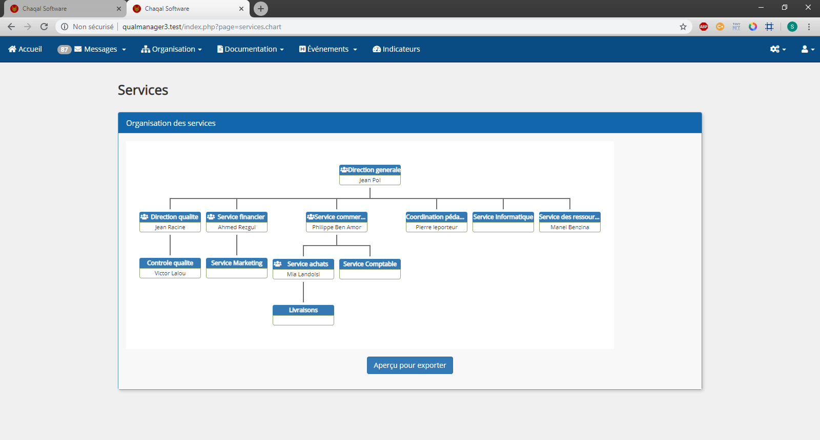Click the browser back arrow

(x=11, y=27)
